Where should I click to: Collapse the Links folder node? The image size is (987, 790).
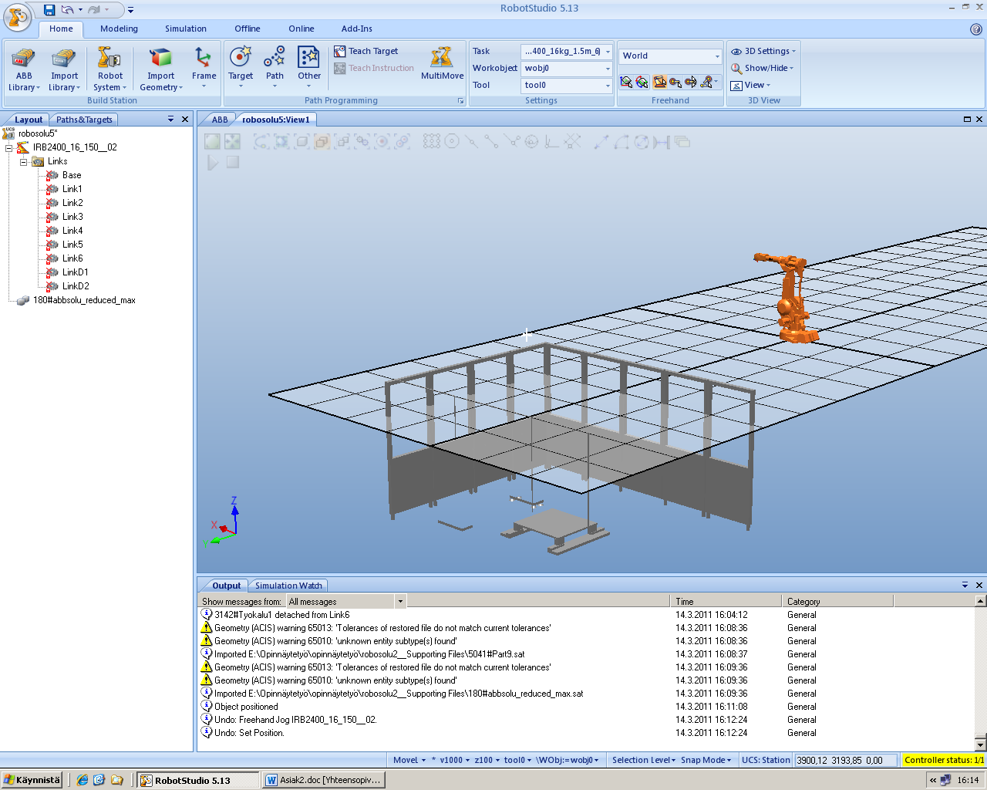[x=23, y=161]
